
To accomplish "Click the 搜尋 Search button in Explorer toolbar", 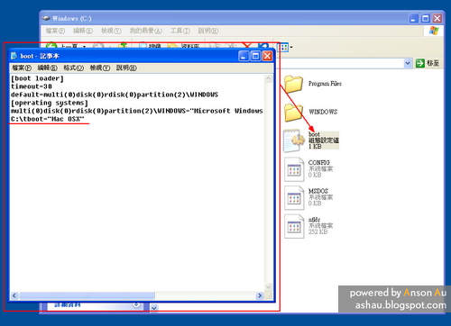I will 151,46.
